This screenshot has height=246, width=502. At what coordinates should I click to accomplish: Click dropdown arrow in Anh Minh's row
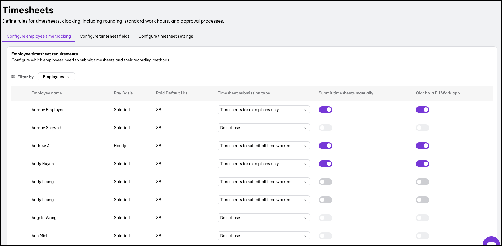(305, 236)
